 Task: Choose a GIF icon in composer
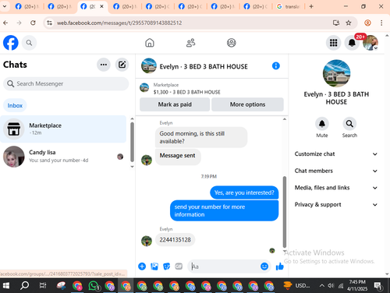pos(179,267)
